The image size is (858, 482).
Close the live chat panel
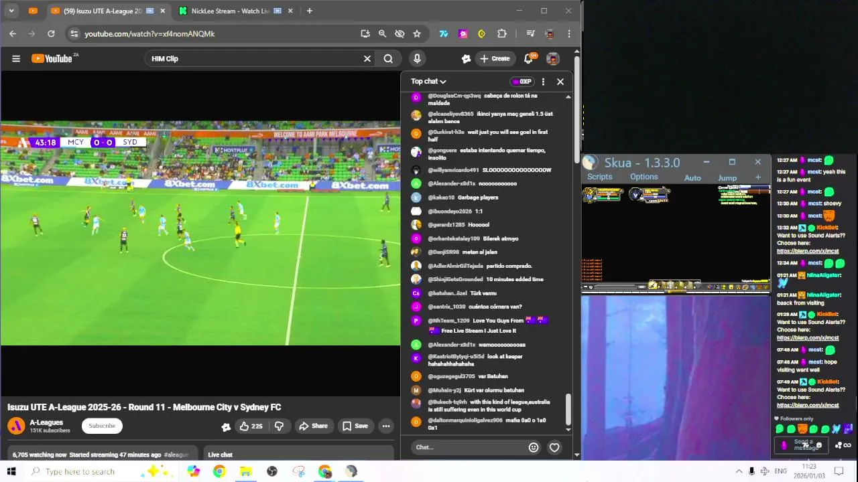(x=560, y=82)
